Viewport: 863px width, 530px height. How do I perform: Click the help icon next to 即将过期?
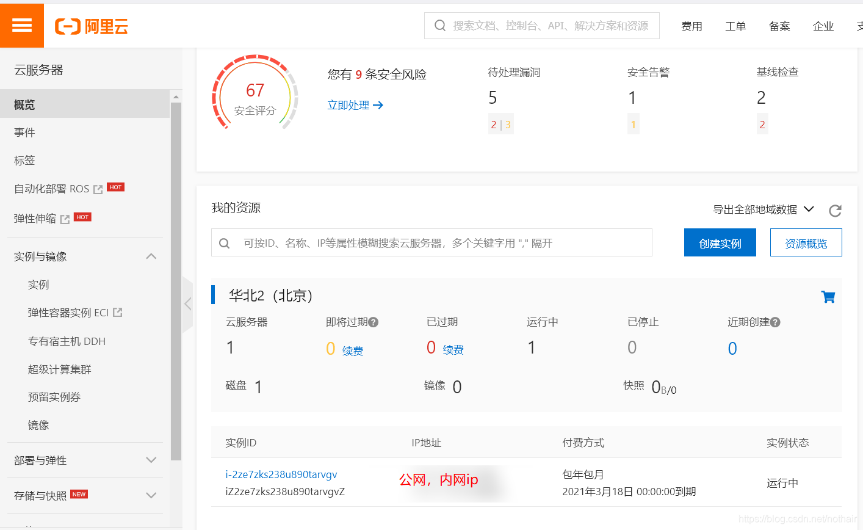click(374, 322)
